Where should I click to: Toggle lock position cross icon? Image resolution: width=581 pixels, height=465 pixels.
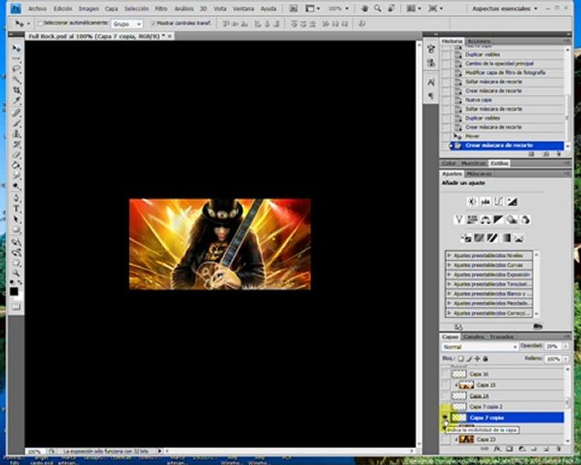477,358
